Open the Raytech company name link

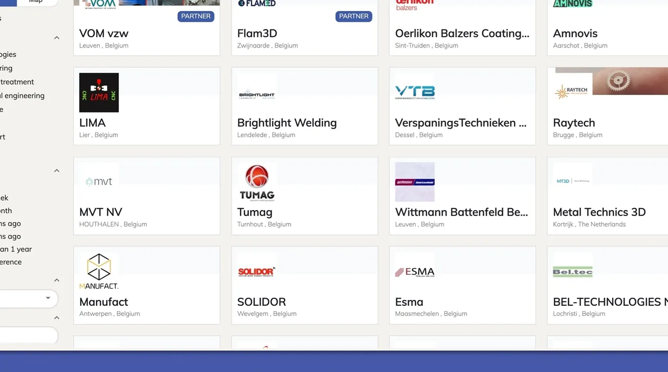tap(574, 123)
